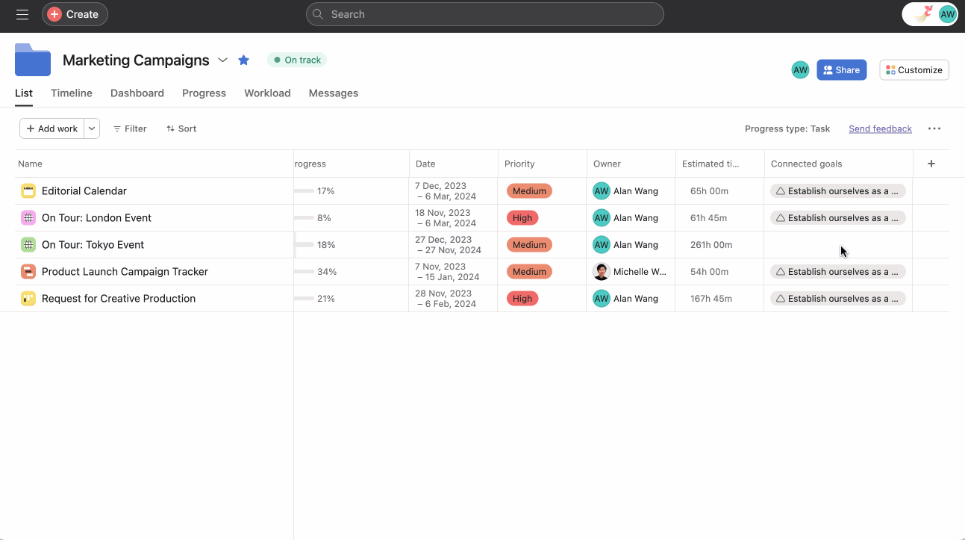
Task: Open the On track status dropdown
Action: click(297, 60)
